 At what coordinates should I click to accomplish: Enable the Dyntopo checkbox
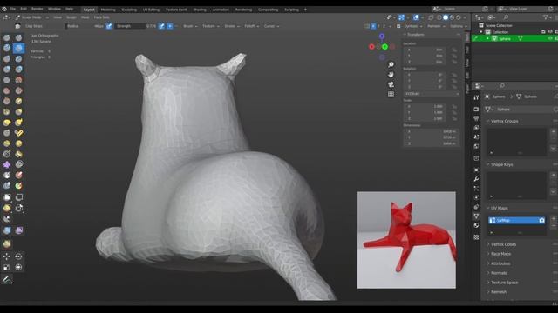[x=398, y=26]
